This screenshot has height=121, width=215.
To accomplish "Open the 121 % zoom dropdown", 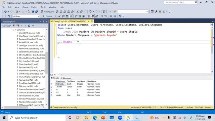I will click(59, 75).
